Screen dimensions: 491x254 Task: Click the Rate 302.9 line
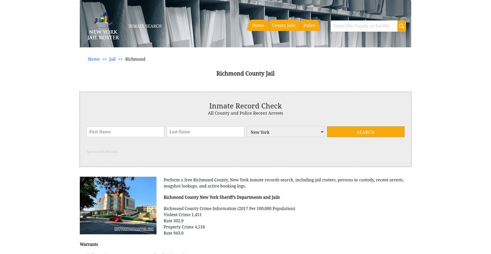[173, 221]
